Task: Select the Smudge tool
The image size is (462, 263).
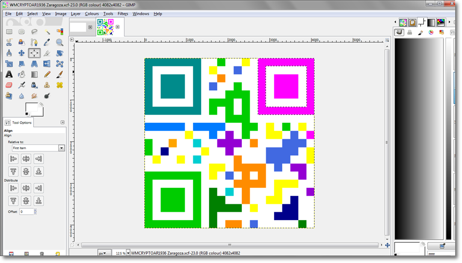Action: pyautogui.click(x=34, y=96)
